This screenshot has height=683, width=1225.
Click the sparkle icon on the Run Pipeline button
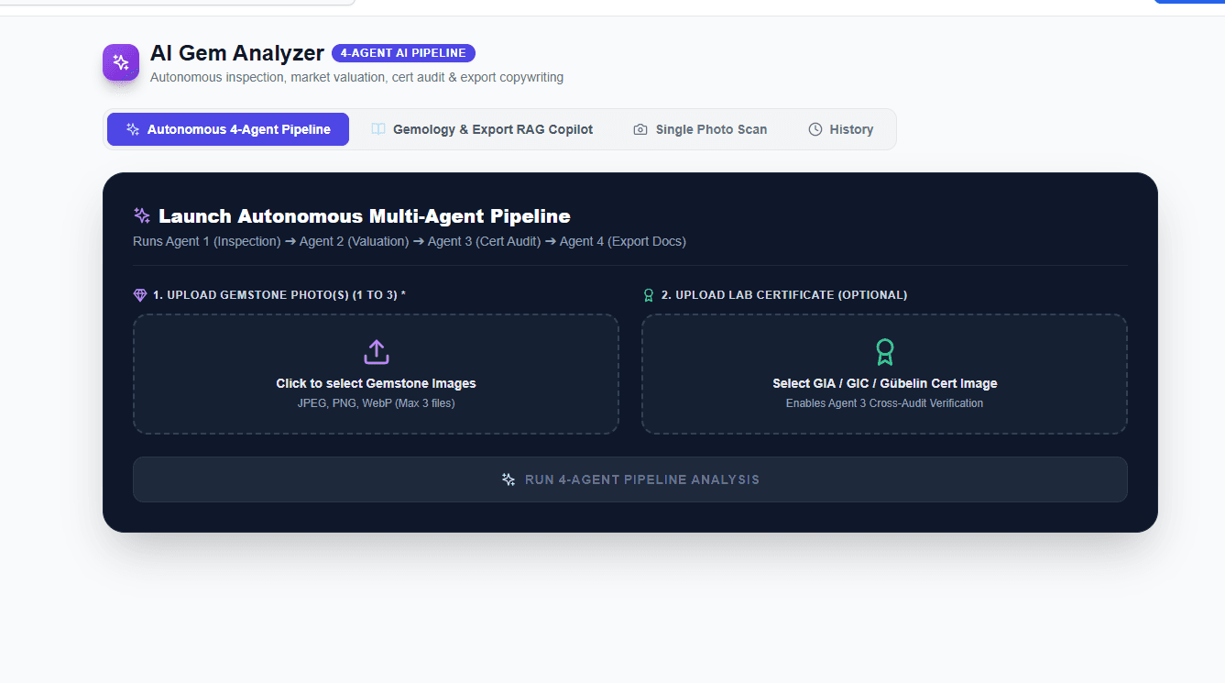[509, 479]
